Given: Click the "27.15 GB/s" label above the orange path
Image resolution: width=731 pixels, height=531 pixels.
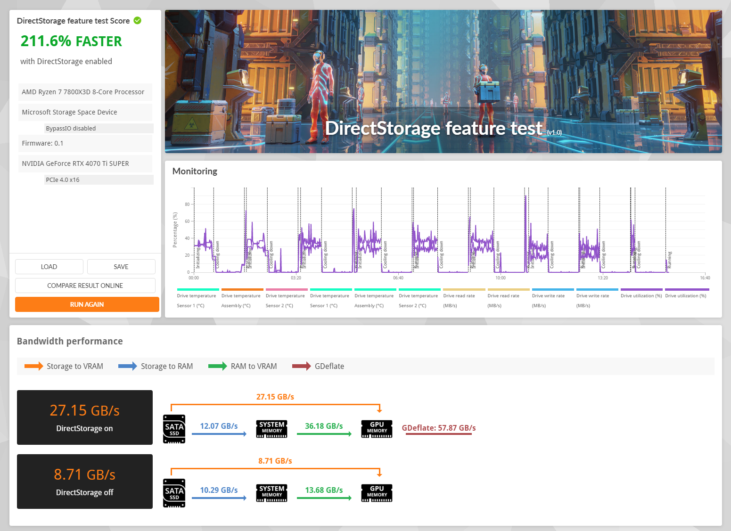Looking at the screenshot, I should (275, 397).
